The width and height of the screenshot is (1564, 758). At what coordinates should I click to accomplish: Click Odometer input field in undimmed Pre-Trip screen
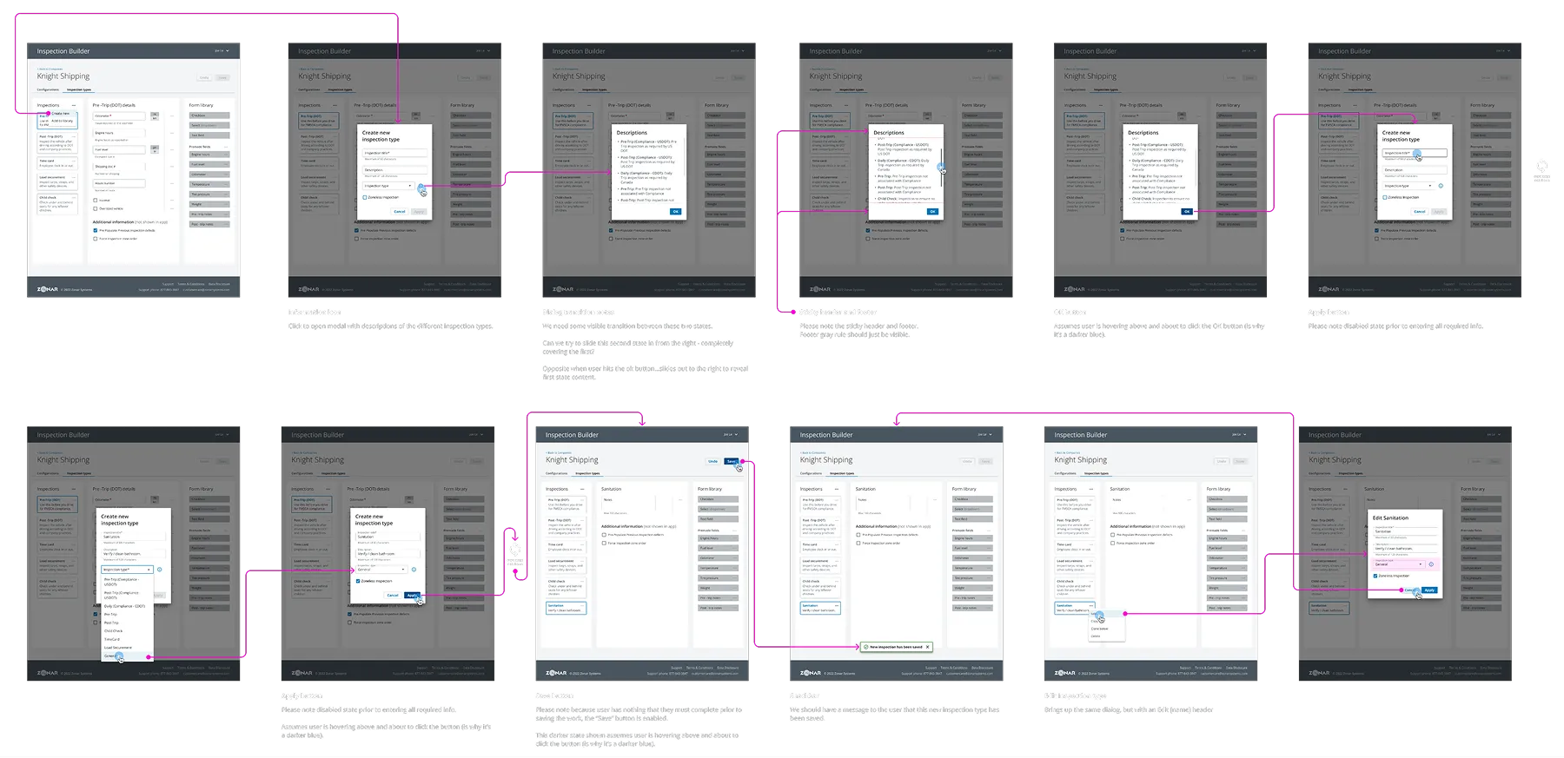pyautogui.click(x=119, y=116)
